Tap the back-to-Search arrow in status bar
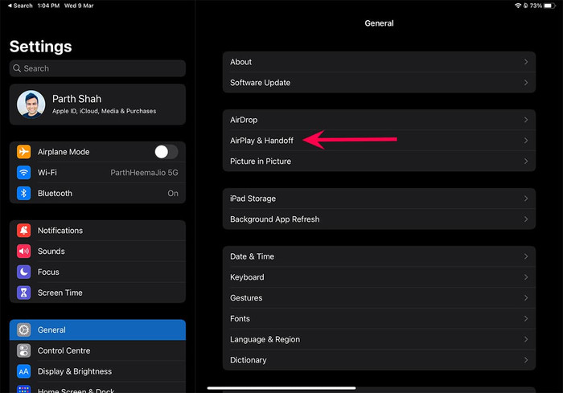This screenshot has width=563, height=393. click(x=10, y=6)
